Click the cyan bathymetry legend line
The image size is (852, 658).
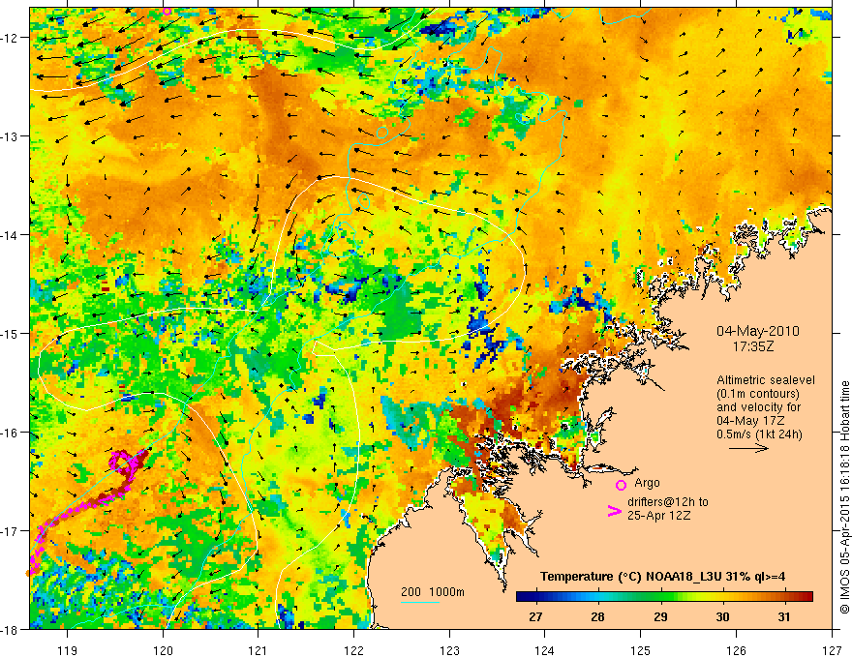tap(420, 602)
